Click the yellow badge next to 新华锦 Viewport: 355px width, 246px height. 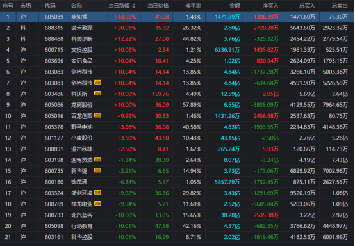97,170
